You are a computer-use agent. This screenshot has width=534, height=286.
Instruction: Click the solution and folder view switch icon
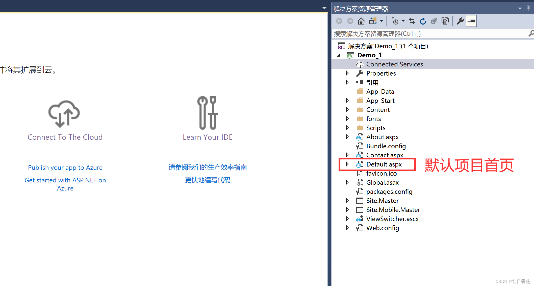pyautogui.click(x=373, y=21)
